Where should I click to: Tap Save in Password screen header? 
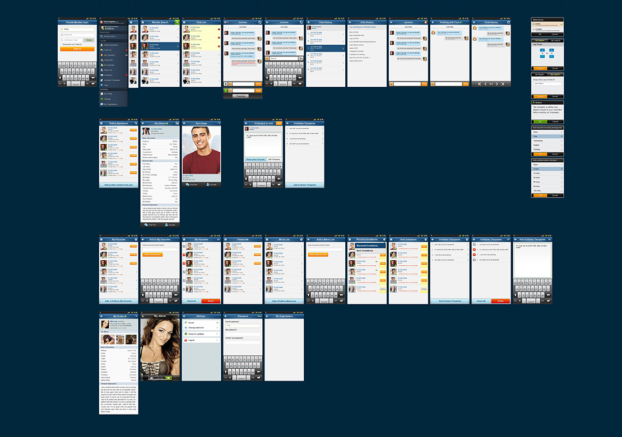tap(259, 316)
